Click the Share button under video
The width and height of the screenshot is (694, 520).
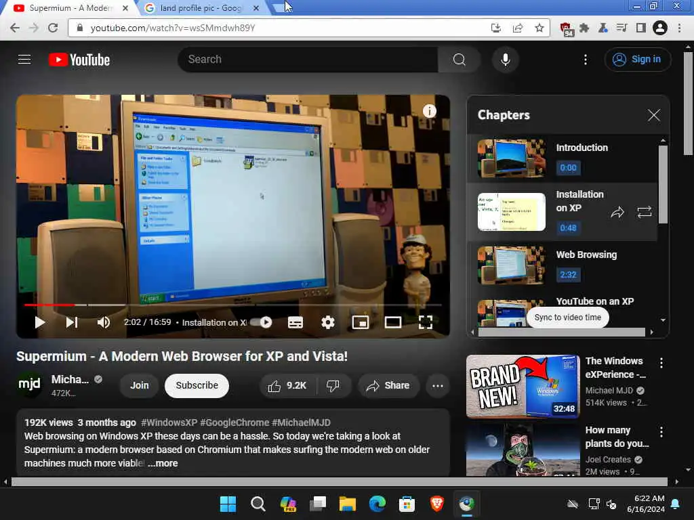pyautogui.click(x=388, y=385)
